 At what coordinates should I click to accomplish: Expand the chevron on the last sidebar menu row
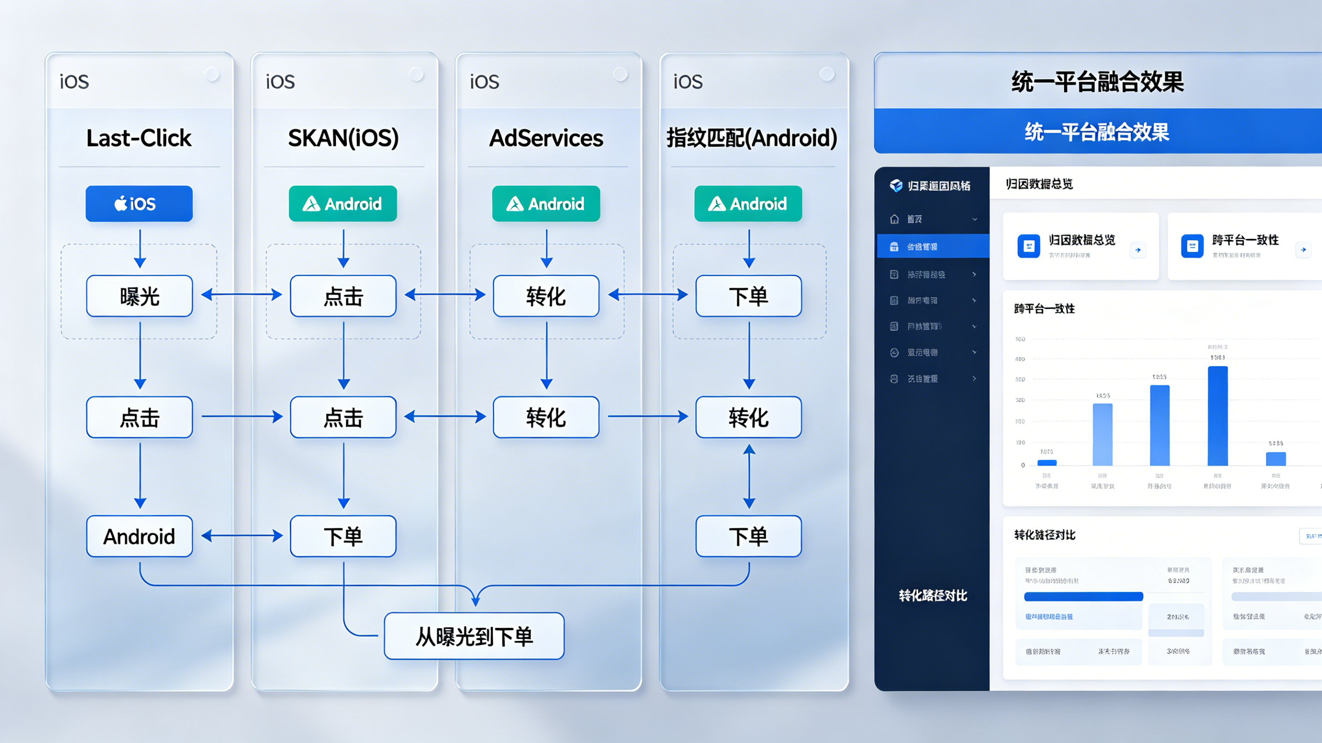(x=975, y=379)
